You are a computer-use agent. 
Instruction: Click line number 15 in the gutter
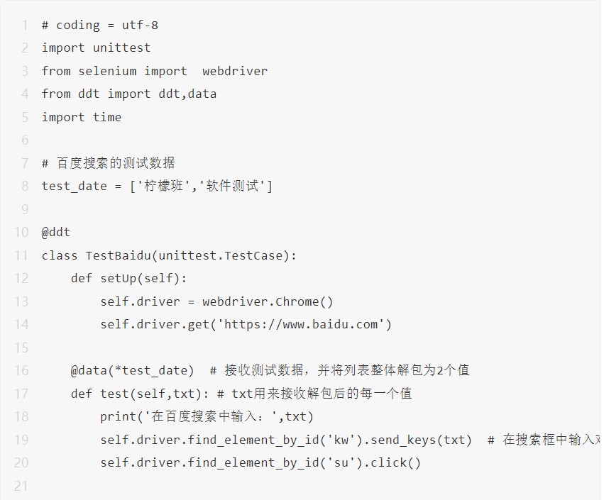click(21, 348)
